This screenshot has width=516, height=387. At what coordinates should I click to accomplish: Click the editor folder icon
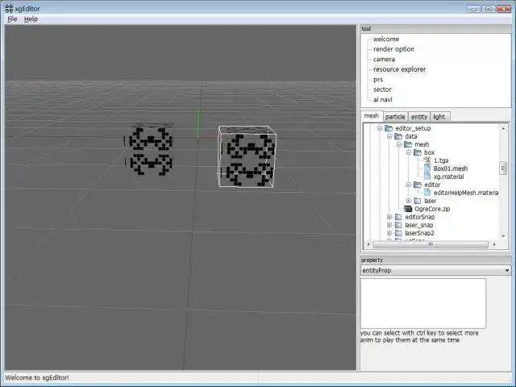[418, 185]
